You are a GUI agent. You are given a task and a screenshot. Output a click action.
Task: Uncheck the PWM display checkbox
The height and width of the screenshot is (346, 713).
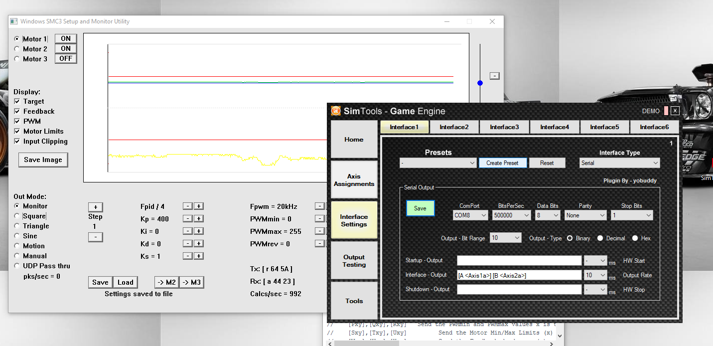(17, 122)
